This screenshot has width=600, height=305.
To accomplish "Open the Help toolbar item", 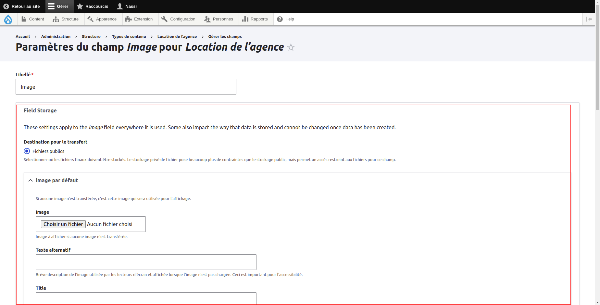I will (286, 19).
